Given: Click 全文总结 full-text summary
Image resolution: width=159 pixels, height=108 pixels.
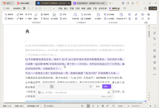Looking at the screenshot, I should (86, 15).
